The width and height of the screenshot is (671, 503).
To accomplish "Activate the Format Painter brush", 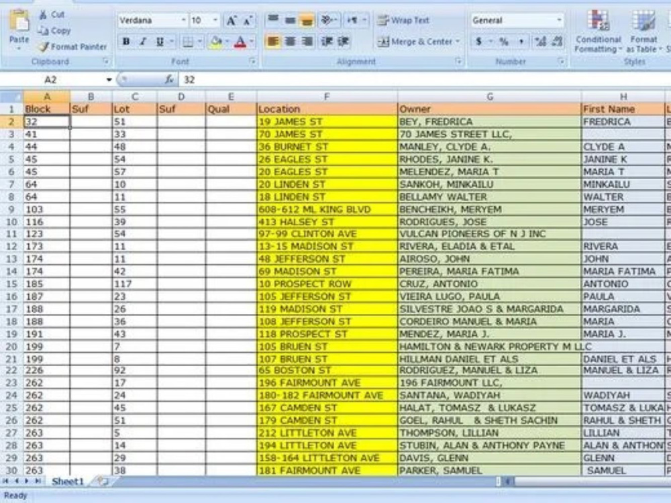I will tap(72, 47).
